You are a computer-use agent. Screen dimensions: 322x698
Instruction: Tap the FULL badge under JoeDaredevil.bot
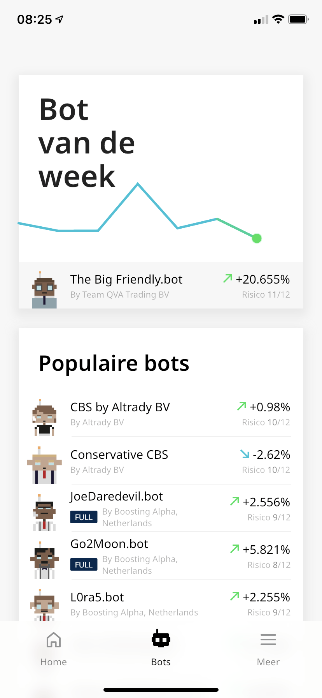[x=84, y=517]
